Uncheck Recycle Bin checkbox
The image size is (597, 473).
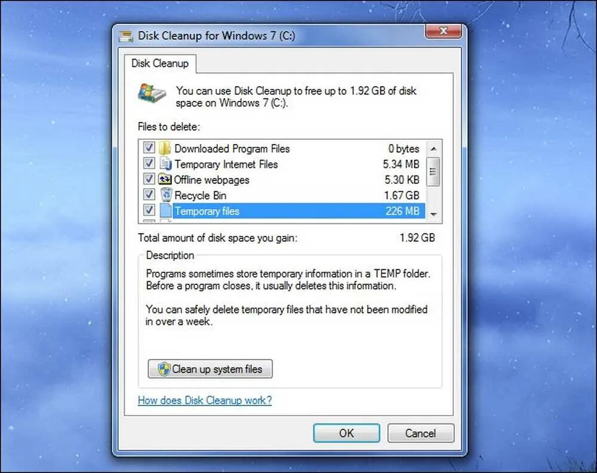[x=149, y=194]
